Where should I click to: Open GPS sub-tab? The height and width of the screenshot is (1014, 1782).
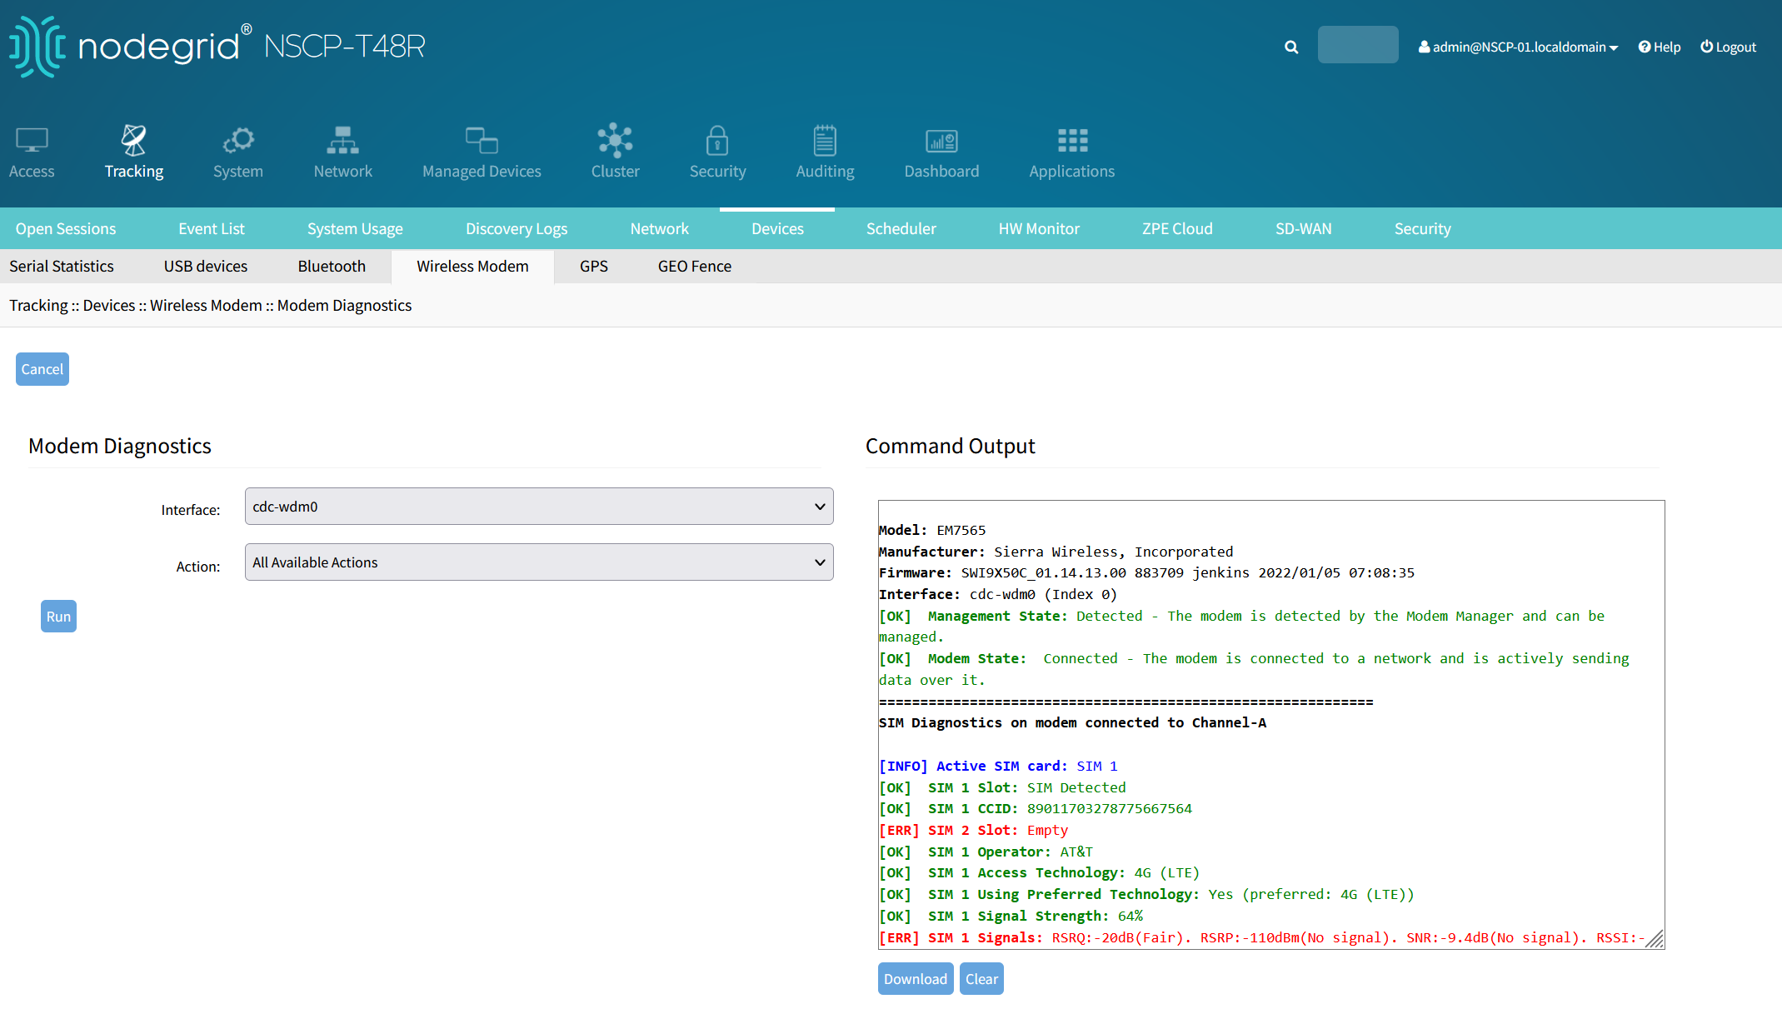[x=594, y=266]
